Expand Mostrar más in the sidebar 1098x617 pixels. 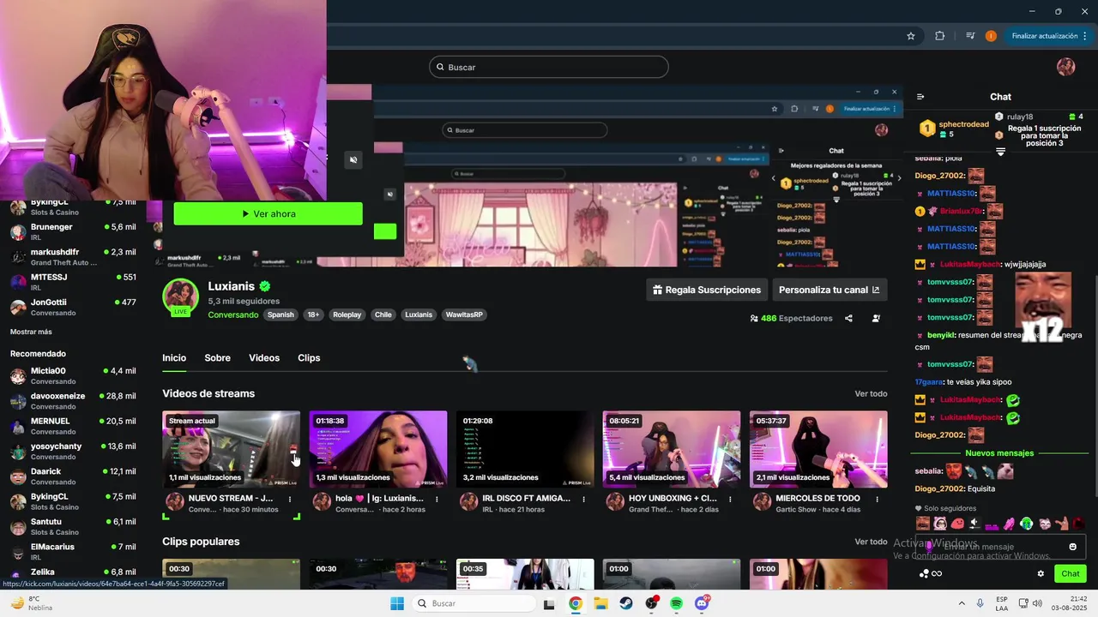[31, 332]
